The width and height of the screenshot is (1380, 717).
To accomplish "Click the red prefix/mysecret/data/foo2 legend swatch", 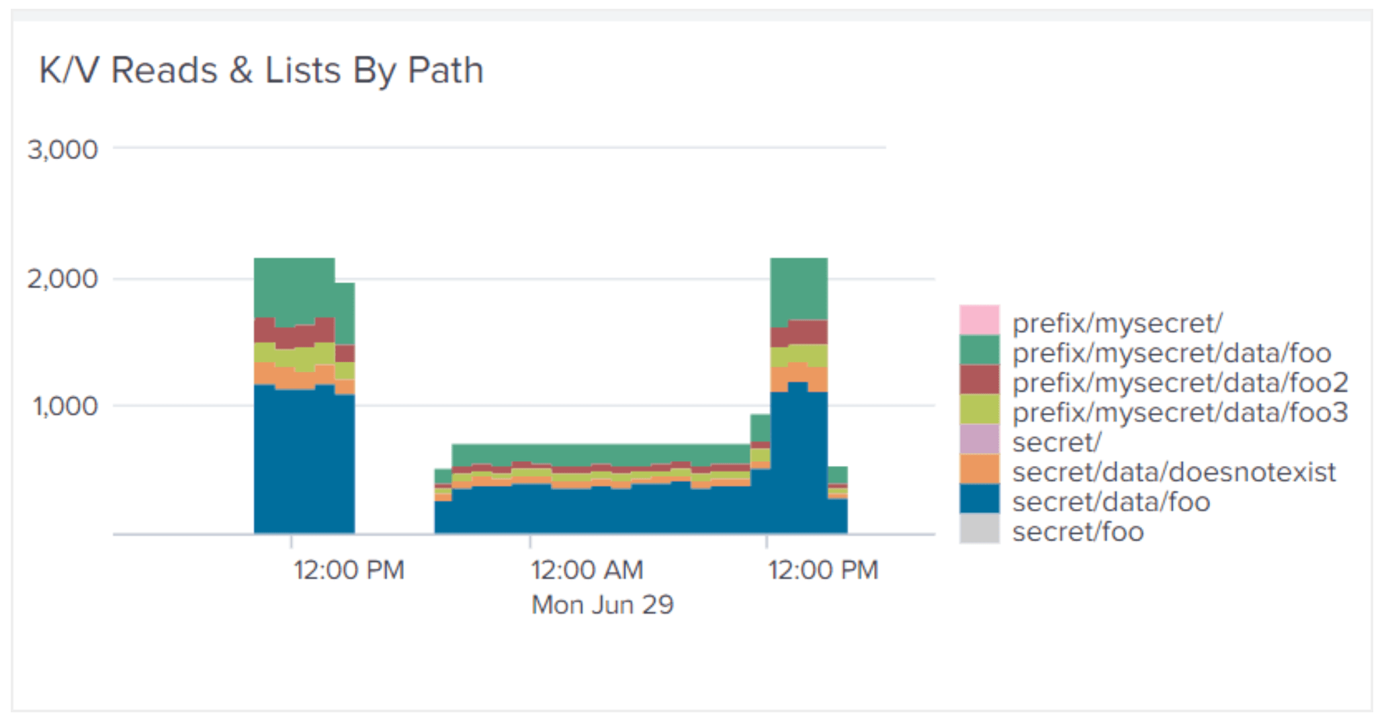I will pyautogui.click(x=979, y=380).
